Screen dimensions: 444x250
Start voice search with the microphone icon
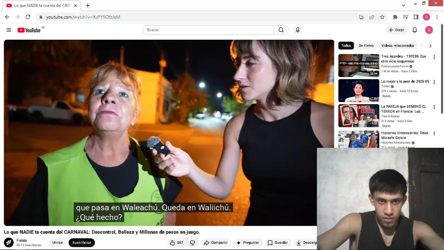tap(297, 30)
